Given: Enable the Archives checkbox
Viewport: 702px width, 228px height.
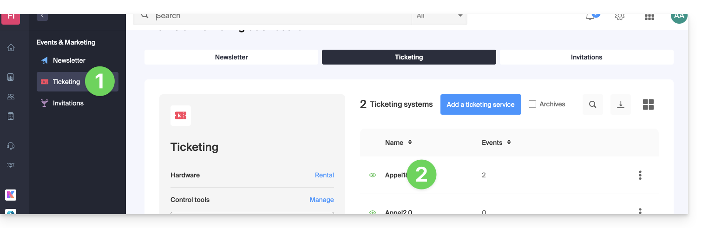Looking at the screenshot, I should coord(532,104).
